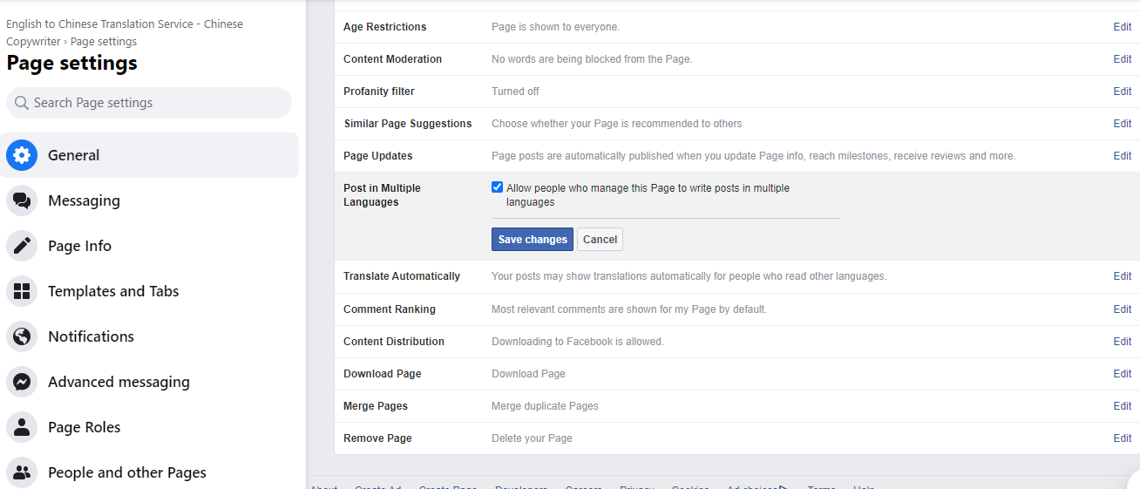Click the People and other Pages icon

pyautogui.click(x=22, y=472)
